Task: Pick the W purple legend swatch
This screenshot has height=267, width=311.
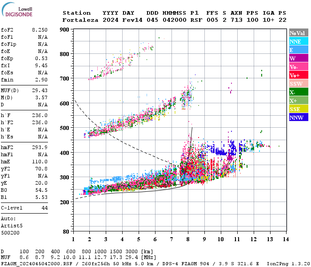Action: [299, 58]
